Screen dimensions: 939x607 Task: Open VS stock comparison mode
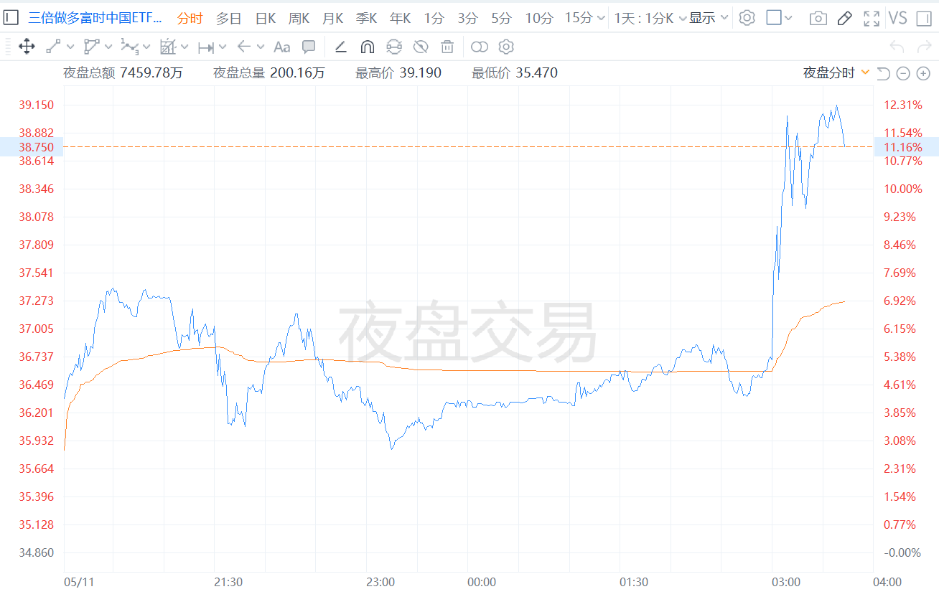(x=898, y=18)
